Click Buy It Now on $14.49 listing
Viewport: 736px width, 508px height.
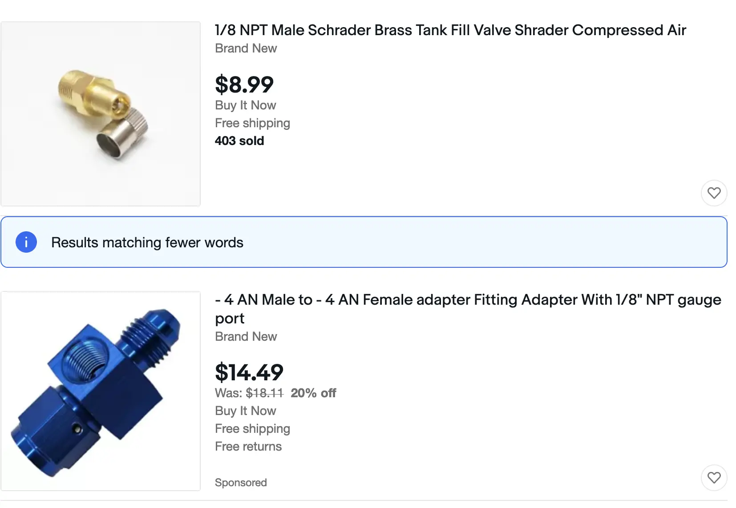point(246,411)
